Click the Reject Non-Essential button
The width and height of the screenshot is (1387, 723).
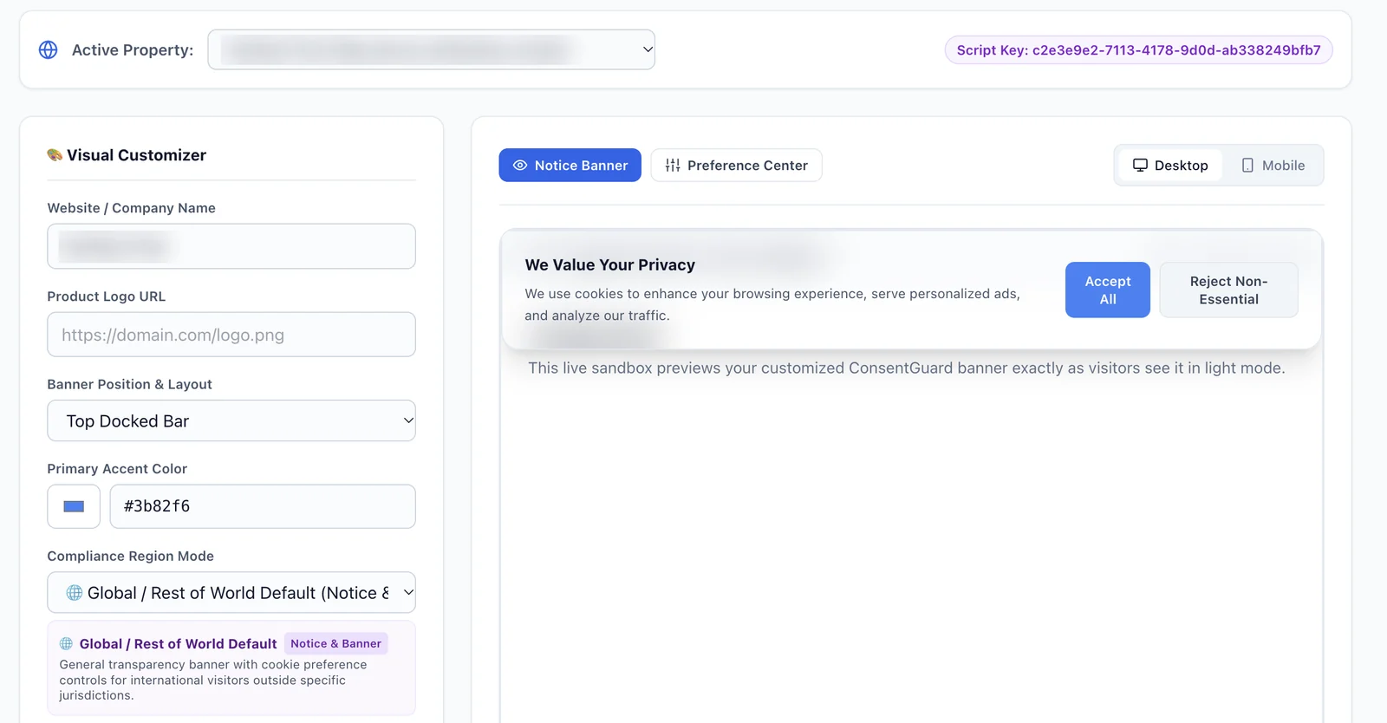pyautogui.click(x=1228, y=290)
